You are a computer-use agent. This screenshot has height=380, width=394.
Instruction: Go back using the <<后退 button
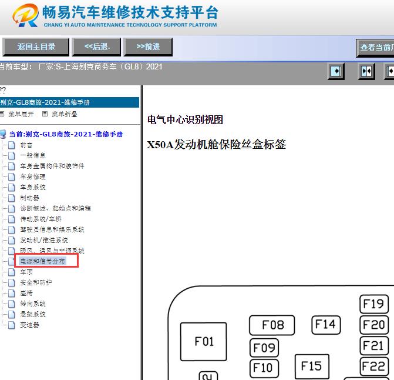tap(96, 47)
